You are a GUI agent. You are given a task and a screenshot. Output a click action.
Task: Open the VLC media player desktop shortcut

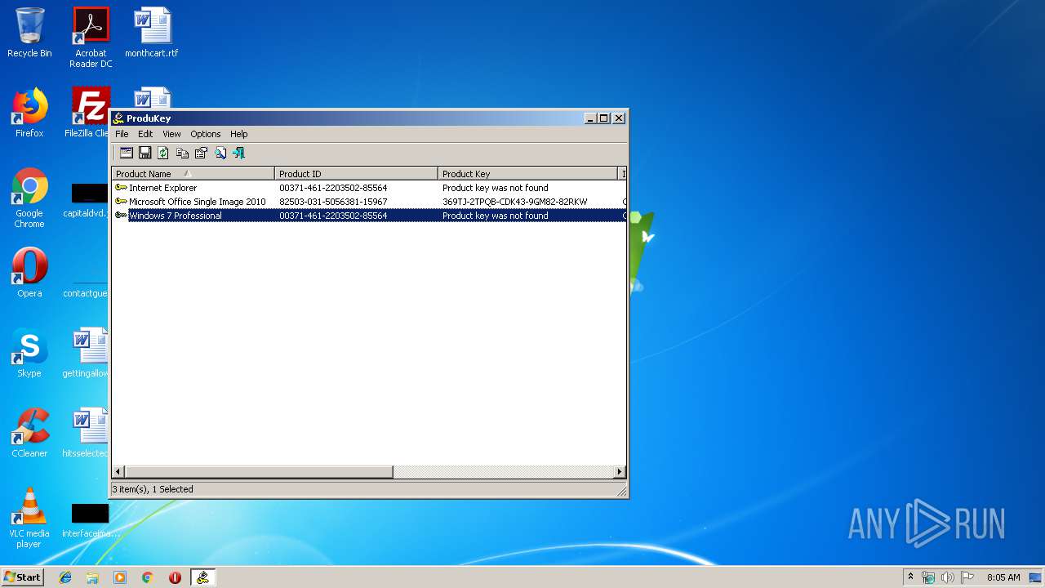pyautogui.click(x=29, y=519)
